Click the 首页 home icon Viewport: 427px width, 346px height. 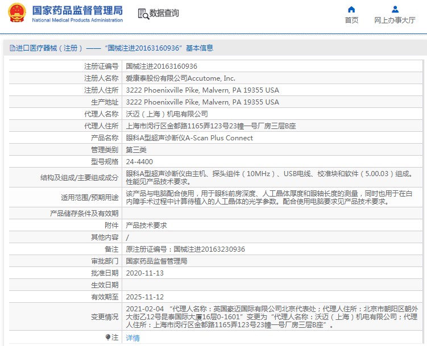tap(351, 10)
